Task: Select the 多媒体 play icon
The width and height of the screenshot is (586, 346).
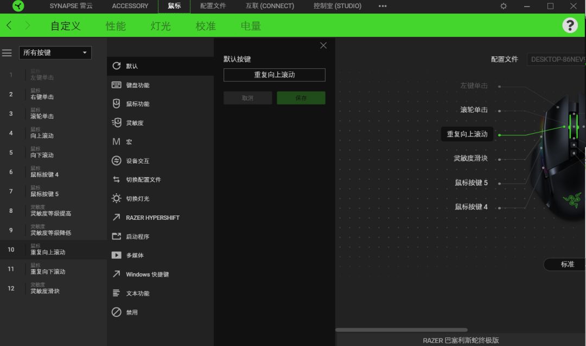Action: [116, 255]
